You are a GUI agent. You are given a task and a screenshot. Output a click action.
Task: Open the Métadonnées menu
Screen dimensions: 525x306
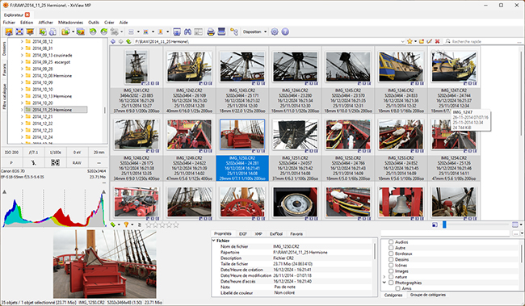coord(70,23)
